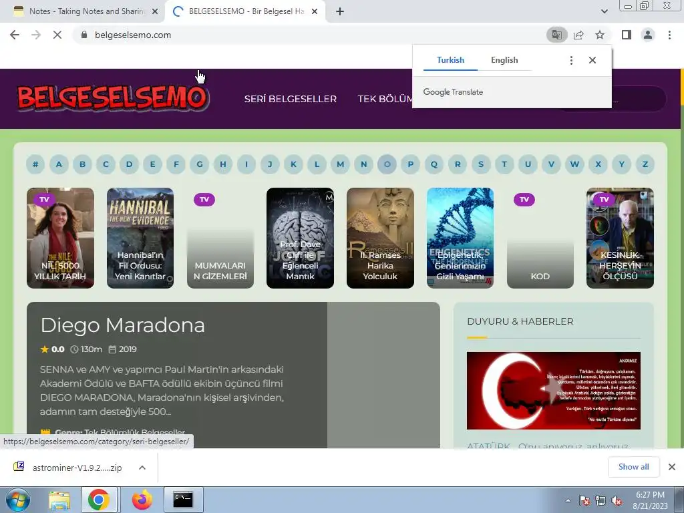Bookmark this page with the star icon
This screenshot has width=684, height=513.
tap(600, 35)
